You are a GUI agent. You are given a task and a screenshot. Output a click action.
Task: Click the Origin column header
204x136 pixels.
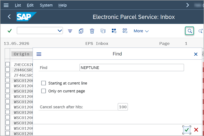pos(22,54)
